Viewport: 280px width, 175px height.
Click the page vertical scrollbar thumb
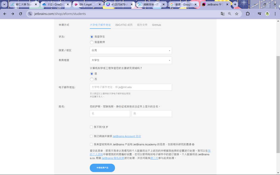tap(278, 104)
